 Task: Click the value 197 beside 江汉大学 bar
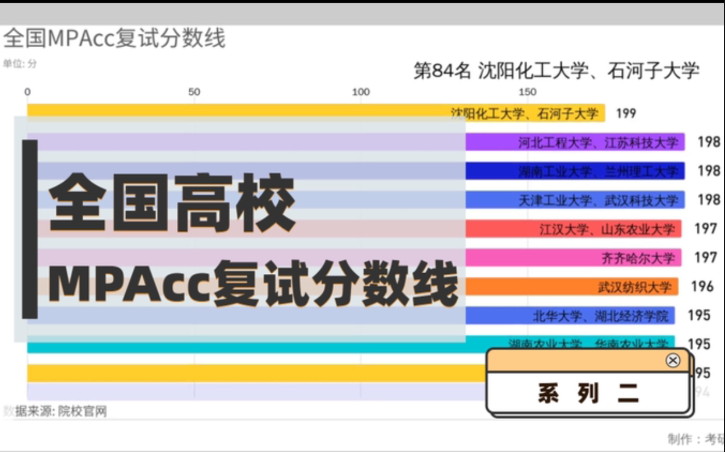[x=705, y=229]
